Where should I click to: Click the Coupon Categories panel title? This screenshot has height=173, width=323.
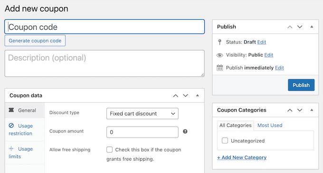pyautogui.click(x=242, y=110)
